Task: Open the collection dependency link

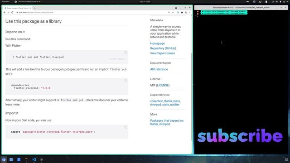Action: (x=156, y=101)
